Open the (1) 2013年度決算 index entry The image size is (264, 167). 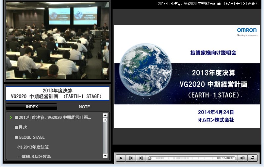coord(33,147)
